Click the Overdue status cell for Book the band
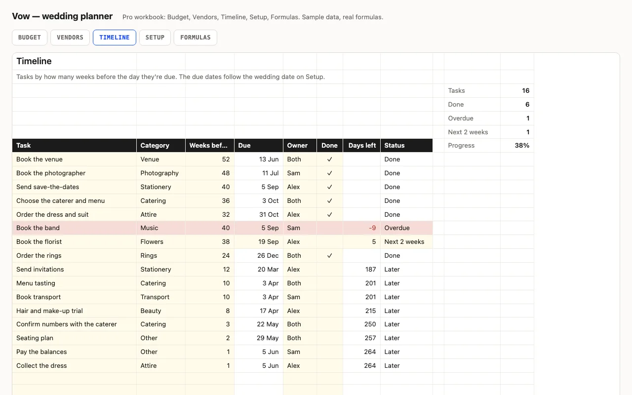This screenshot has height=395, width=632. point(406,228)
